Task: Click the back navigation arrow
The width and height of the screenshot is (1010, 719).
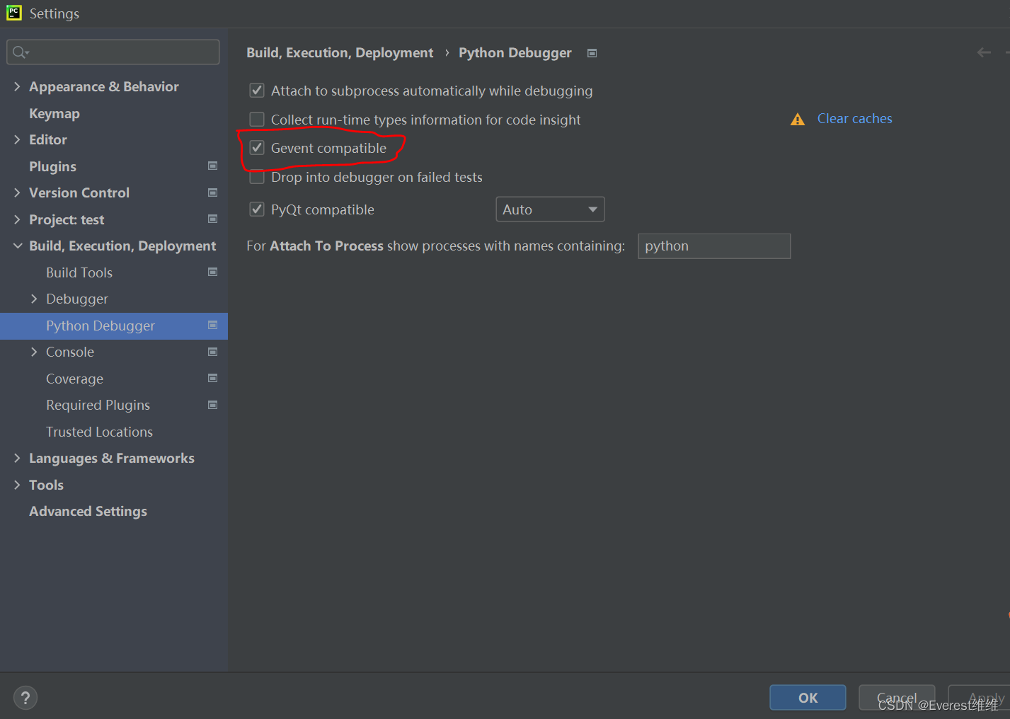Action: pos(984,52)
